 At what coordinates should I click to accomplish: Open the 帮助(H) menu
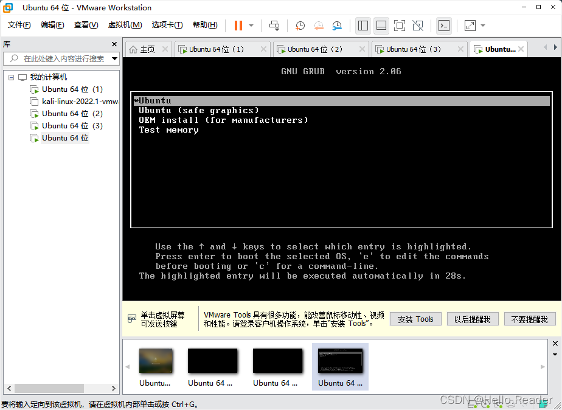pos(205,25)
